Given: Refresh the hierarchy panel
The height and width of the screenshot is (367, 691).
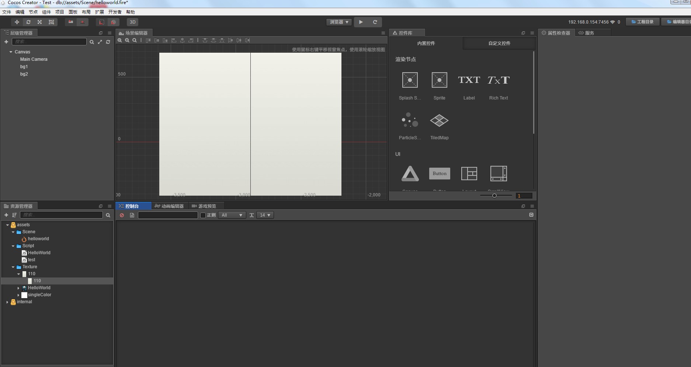Looking at the screenshot, I should 108,42.
